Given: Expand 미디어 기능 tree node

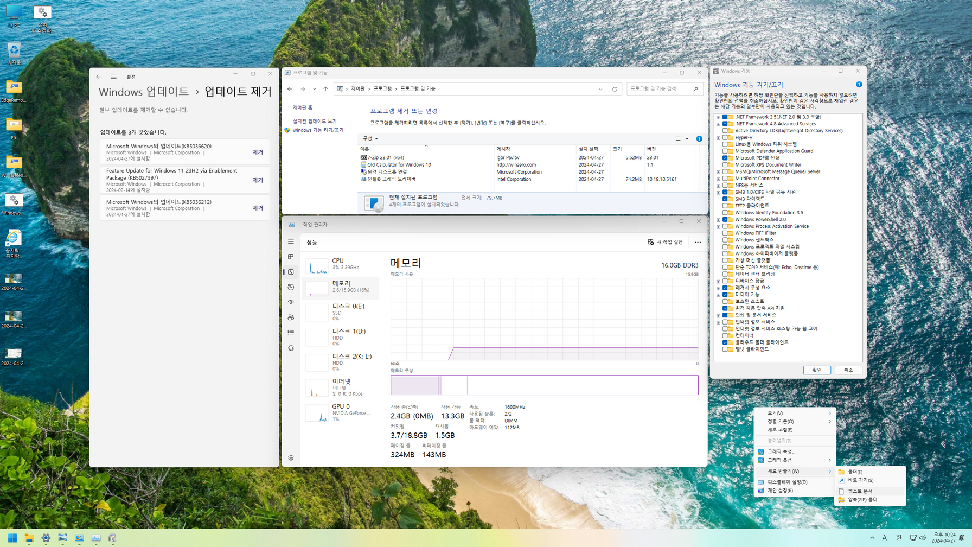Looking at the screenshot, I should point(719,295).
